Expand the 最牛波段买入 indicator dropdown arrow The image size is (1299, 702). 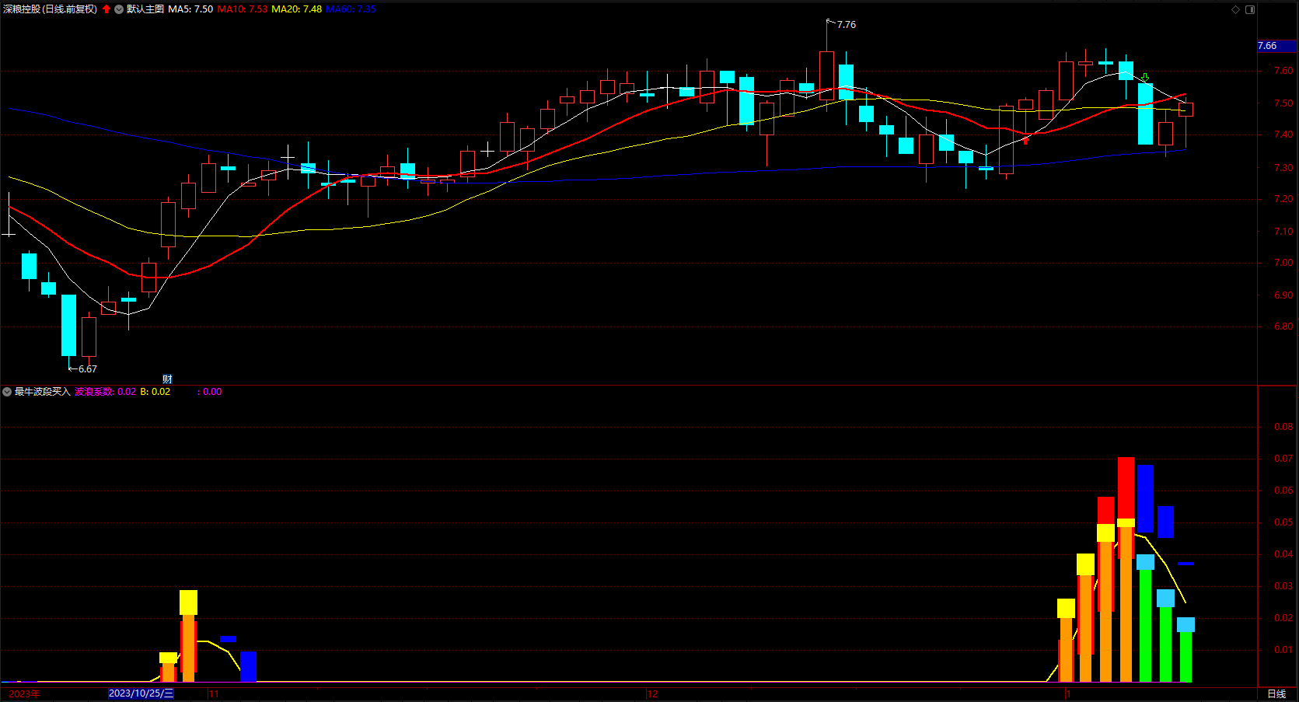pyautogui.click(x=7, y=392)
